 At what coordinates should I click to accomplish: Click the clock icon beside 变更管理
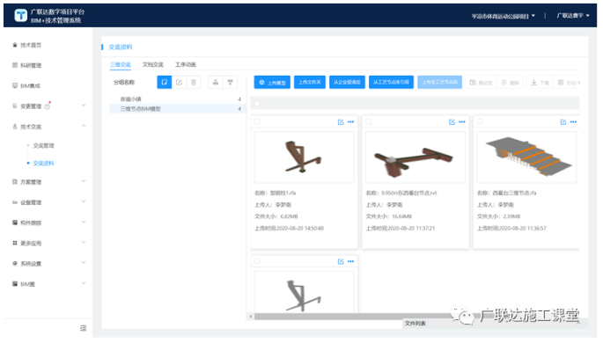coord(48,106)
